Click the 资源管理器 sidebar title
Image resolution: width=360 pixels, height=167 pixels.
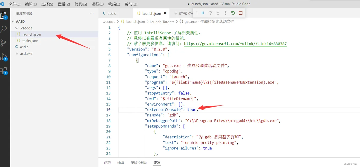pos(24,13)
